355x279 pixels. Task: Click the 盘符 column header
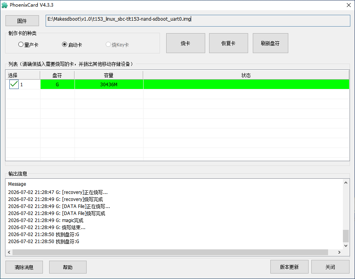click(x=57, y=75)
